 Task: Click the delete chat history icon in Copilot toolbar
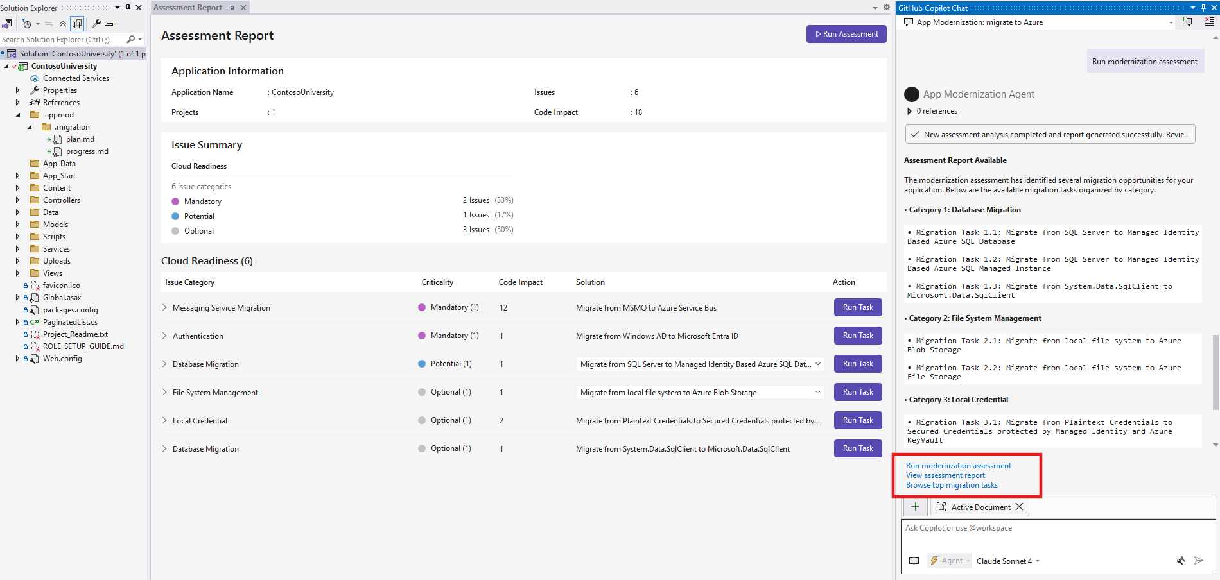(x=1210, y=21)
